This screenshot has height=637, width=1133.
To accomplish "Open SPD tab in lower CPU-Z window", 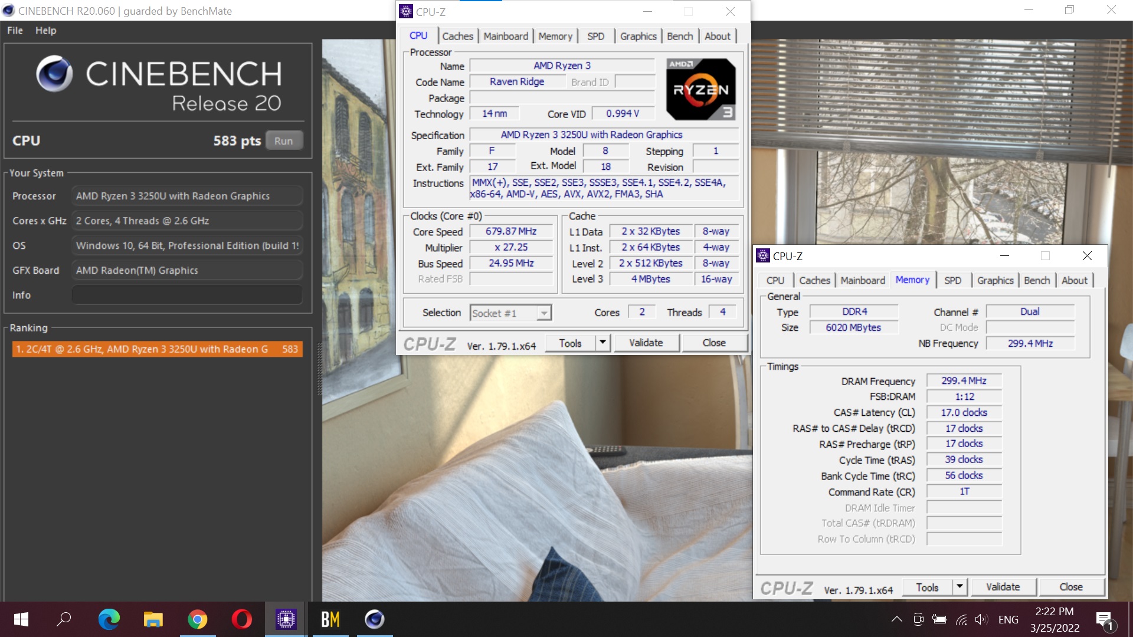I will coord(953,280).
